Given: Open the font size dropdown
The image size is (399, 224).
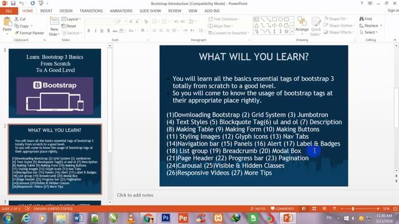Looking at the screenshot, I should [x=125, y=22].
